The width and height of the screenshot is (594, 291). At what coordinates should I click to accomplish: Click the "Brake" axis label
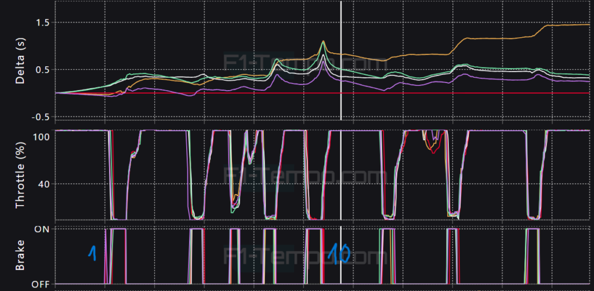pyautogui.click(x=20, y=256)
